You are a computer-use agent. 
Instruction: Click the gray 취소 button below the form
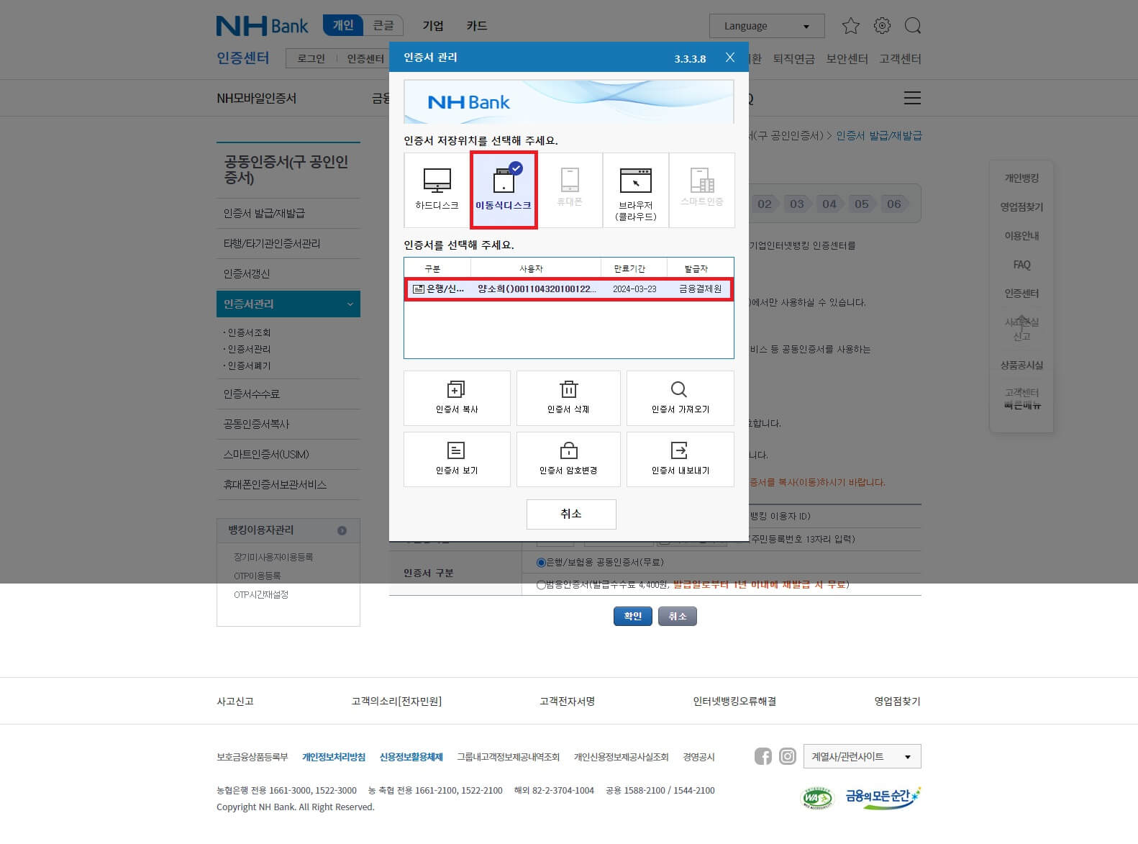(678, 616)
